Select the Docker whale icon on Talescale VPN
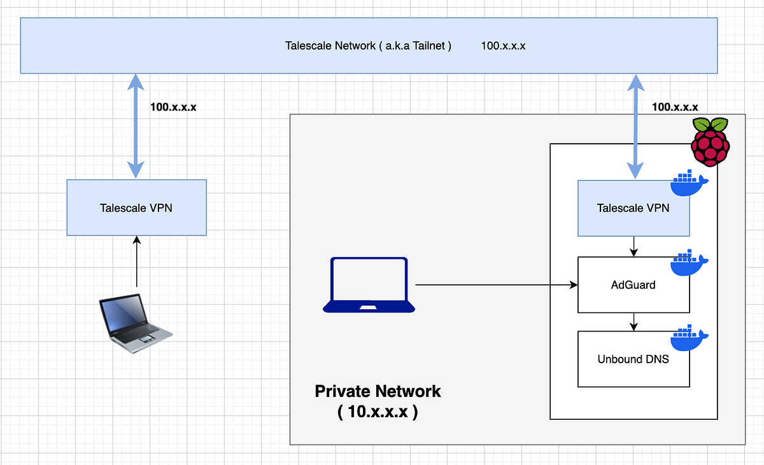 [x=690, y=183]
